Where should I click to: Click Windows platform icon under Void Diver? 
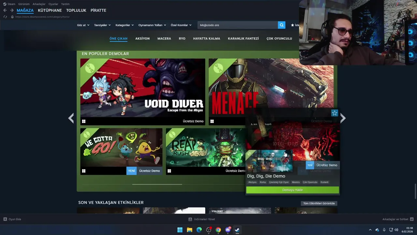pos(84,121)
